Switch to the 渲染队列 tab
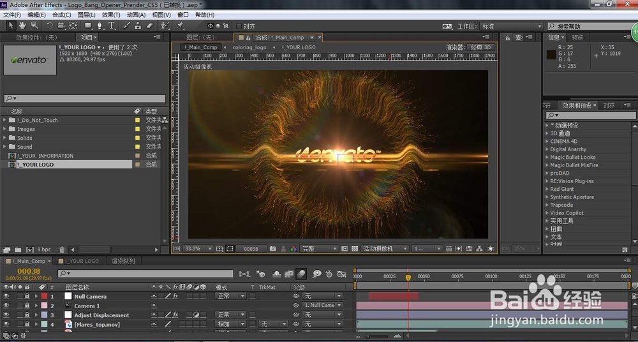The height and width of the screenshot is (342, 638). click(x=122, y=261)
